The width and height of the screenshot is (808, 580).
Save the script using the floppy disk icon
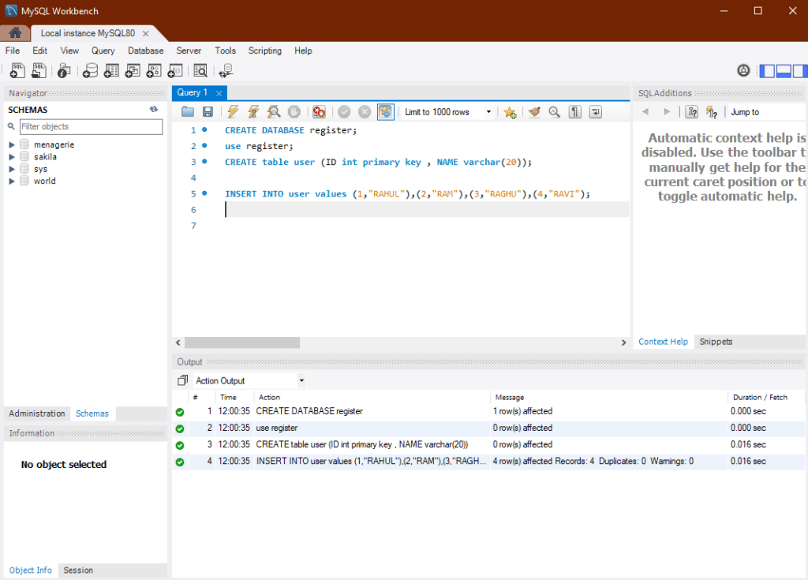coord(208,112)
